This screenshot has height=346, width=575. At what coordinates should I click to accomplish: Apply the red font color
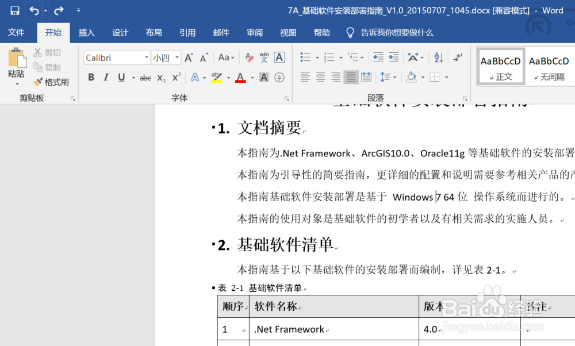pyautogui.click(x=240, y=78)
